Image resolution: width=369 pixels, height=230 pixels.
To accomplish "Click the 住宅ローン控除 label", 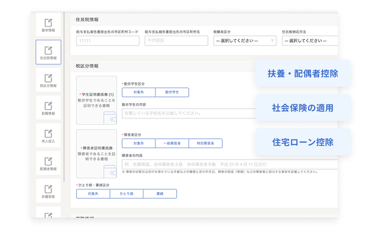I will click(x=303, y=142).
